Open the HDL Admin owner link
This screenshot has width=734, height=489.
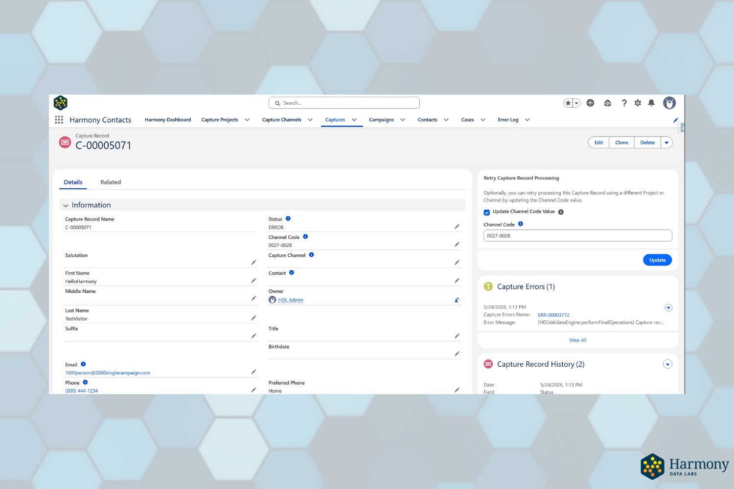[291, 300]
